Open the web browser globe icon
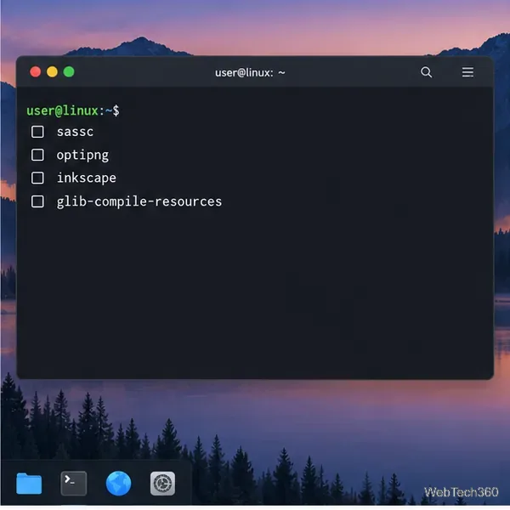The image size is (510, 510). point(118,484)
